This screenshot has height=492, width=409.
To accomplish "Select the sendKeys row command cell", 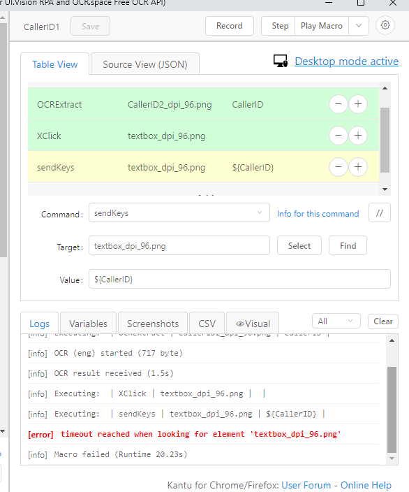I will pyautogui.click(x=56, y=167).
